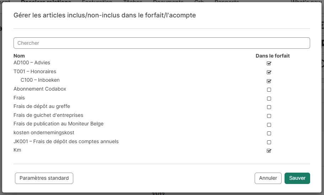Select the 'C100 – Inboeken' article name text
Screen dimensions: 324x195
click(40, 80)
